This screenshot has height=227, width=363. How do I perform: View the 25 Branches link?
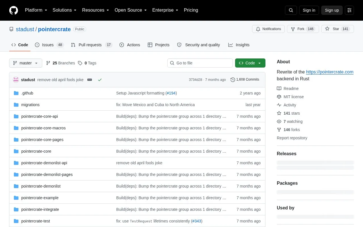click(60, 63)
